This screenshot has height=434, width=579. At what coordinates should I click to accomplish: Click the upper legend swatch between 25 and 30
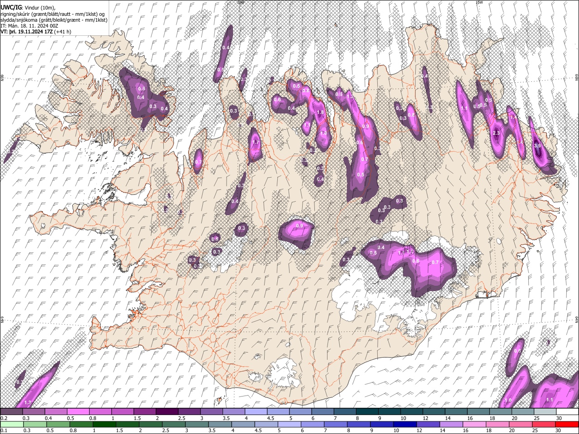pyautogui.click(x=544, y=412)
